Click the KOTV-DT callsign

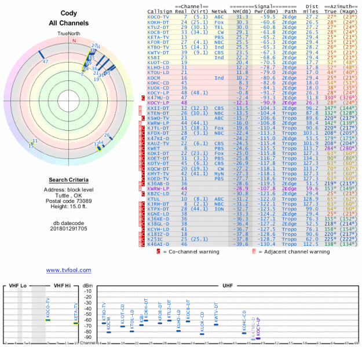(158, 164)
